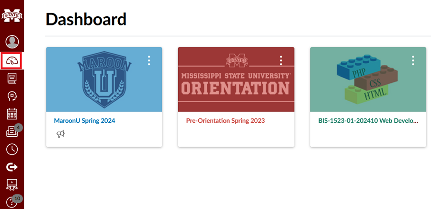This screenshot has width=431, height=209.
Task: Open the Courses book icon
Action: click(x=12, y=79)
